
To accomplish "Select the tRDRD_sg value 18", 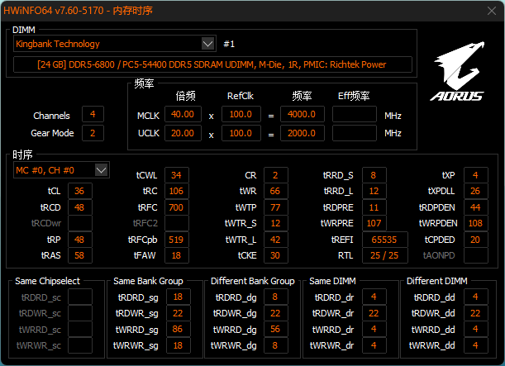I will [x=178, y=297].
